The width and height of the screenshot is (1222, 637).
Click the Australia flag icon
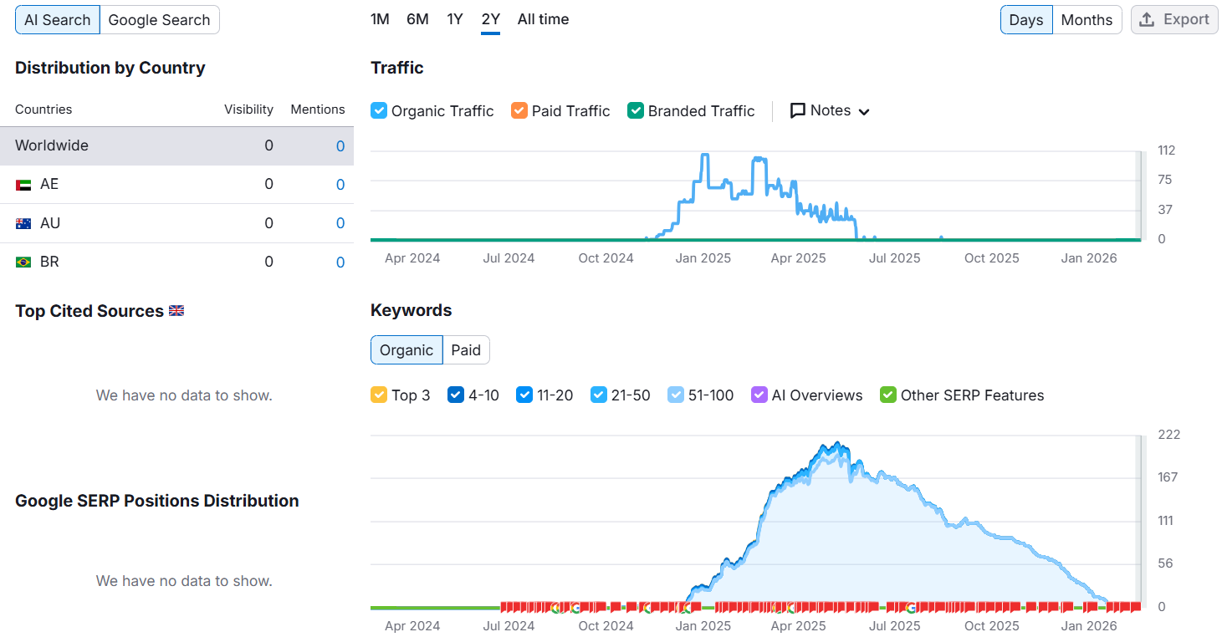pyautogui.click(x=23, y=223)
